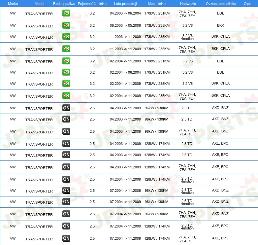The image size is (258, 245).
Task: Click the 2.5 TDI 4motion cell in the 04.2004 row
Action: (x=187, y=180)
